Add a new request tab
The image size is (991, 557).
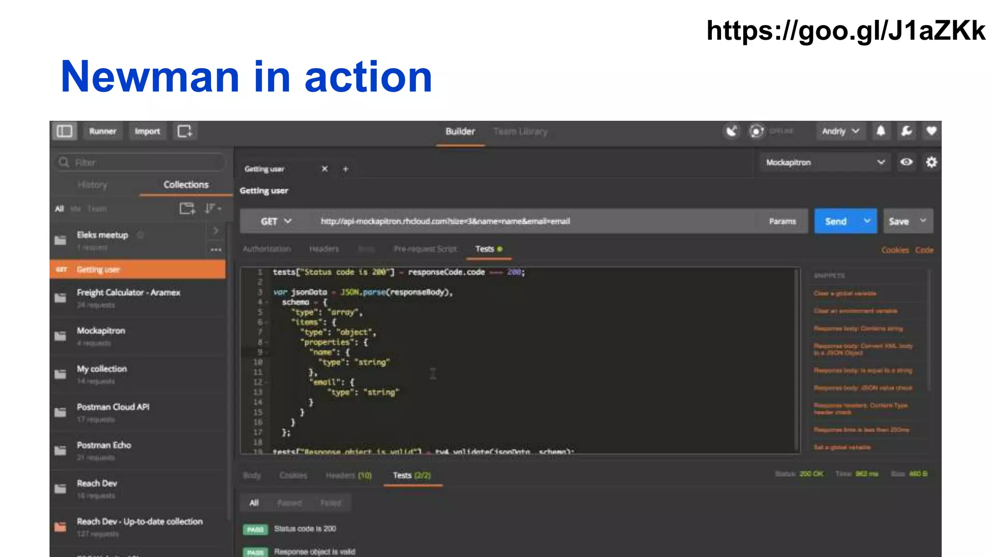[x=345, y=169]
